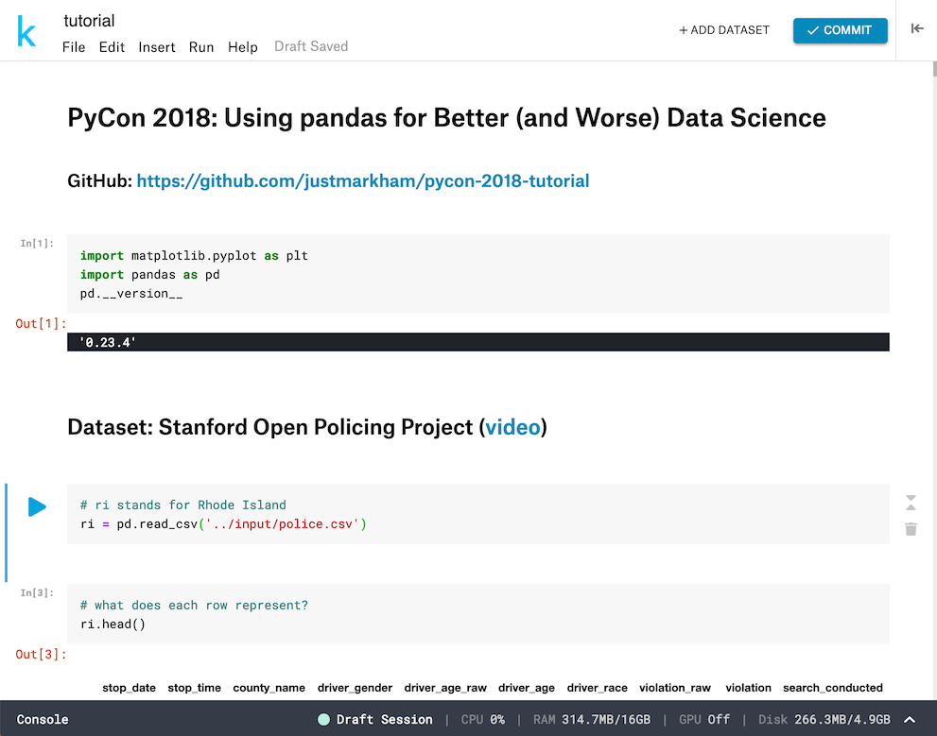This screenshot has height=736, width=937.
Task: Open the Help menu
Action: coord(243,47)
